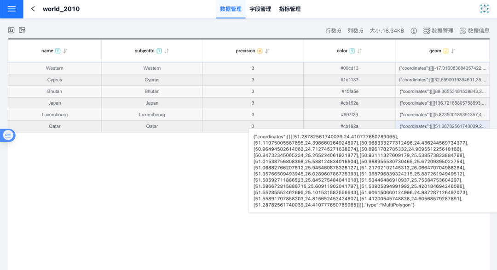The height and width of the screenshot is (270, 497).
Task: Switch to the 指标管理 tab
Action: tap(290, 9)
